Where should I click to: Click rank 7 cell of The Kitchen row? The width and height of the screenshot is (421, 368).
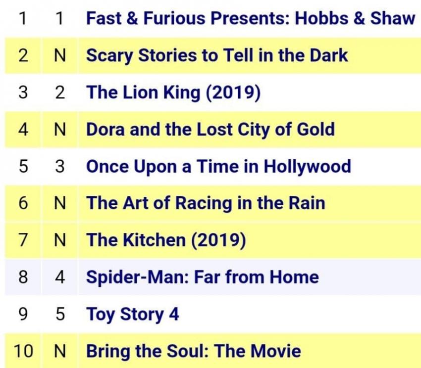(23, 240)
